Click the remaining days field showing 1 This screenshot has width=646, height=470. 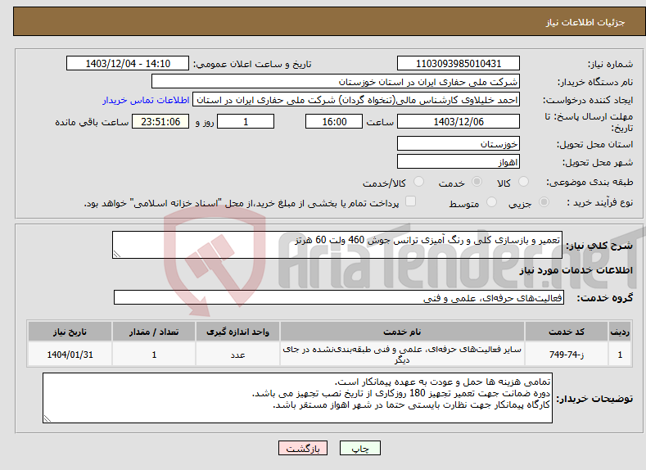point(246,121)
